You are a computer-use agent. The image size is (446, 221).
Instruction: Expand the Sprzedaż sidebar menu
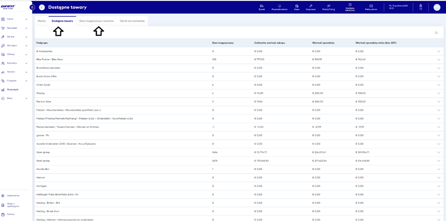pos(14,28)
